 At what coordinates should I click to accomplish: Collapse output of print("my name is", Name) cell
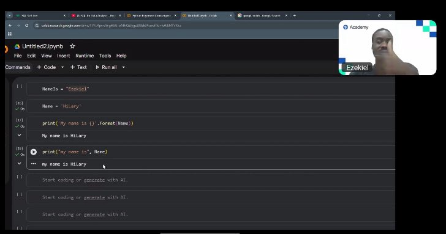pyautogui.click(x=20, y=163)
